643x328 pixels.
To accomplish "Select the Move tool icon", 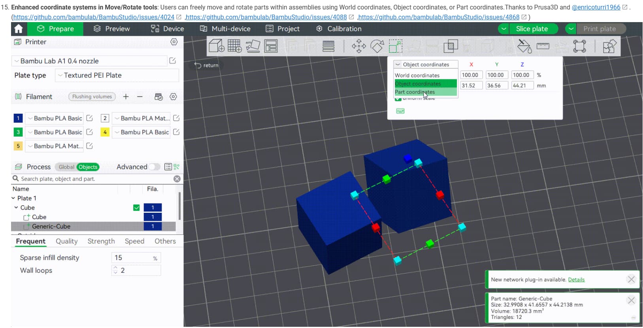I will click(x=359, y=46).
